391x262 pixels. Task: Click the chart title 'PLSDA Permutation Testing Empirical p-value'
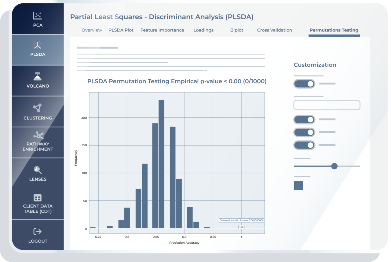177,81
